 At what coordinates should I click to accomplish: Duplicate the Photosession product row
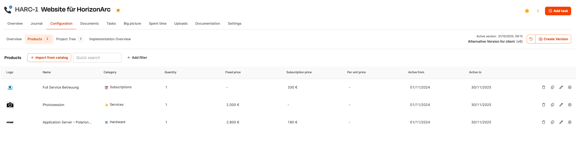click(x=552, y=105)
